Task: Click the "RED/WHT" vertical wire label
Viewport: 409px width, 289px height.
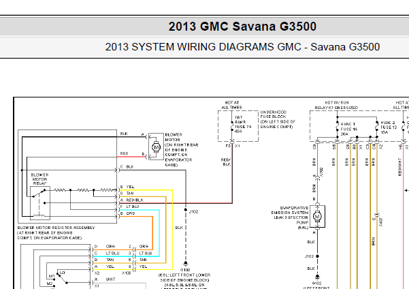Action: [x=399, y=167]
